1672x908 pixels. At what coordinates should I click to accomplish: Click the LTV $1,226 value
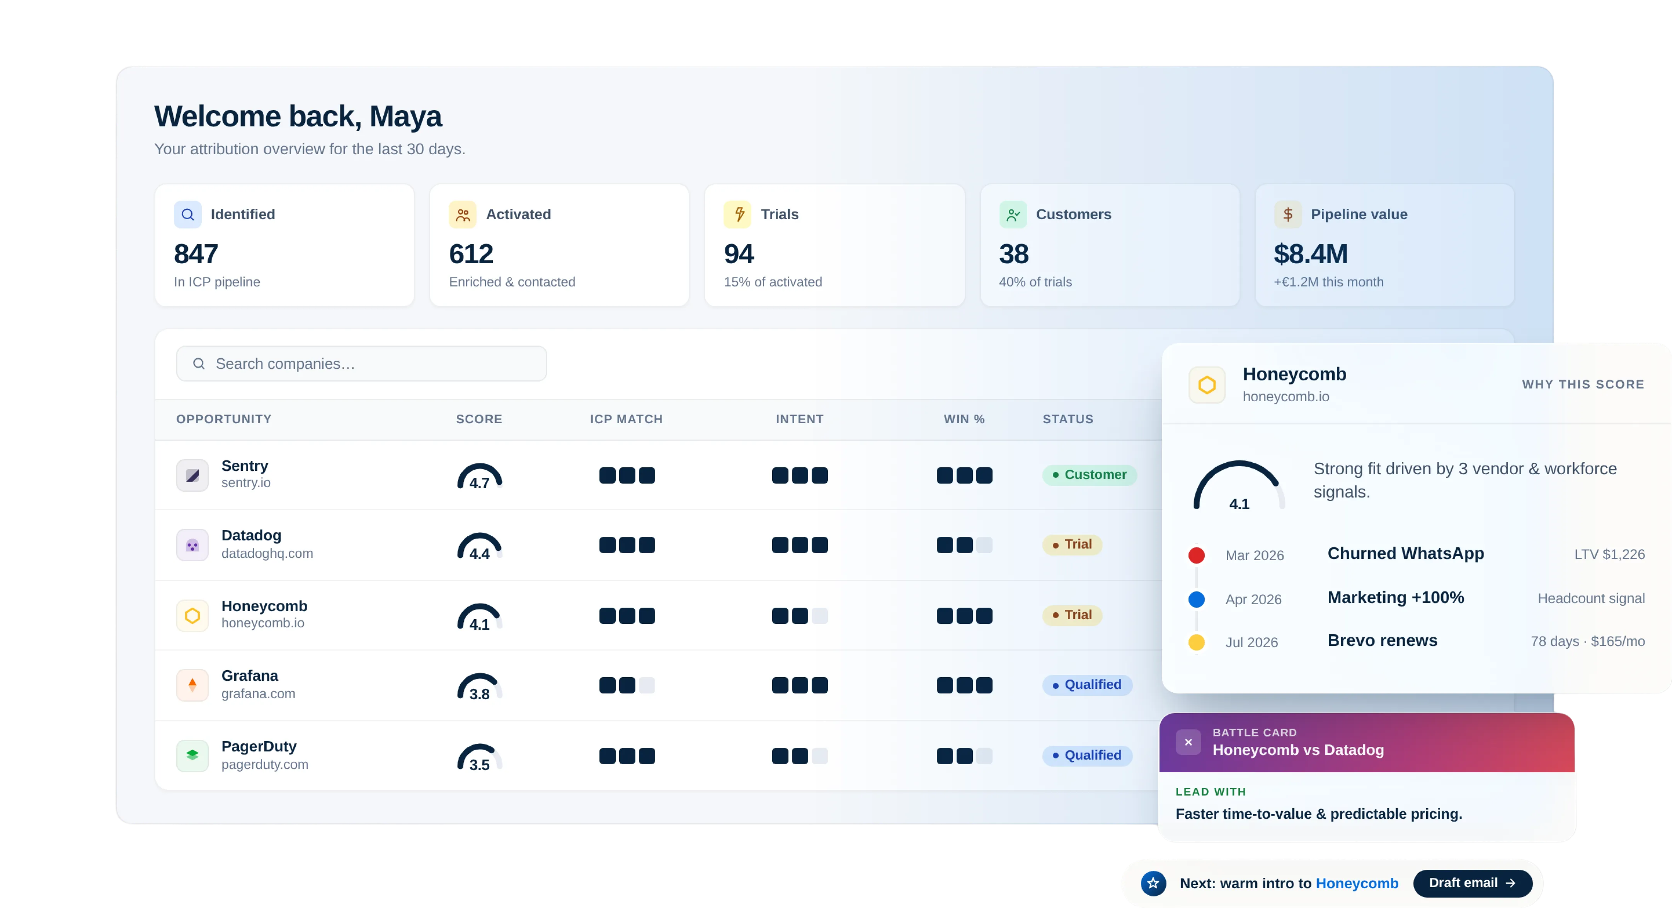click(1609, 554)
